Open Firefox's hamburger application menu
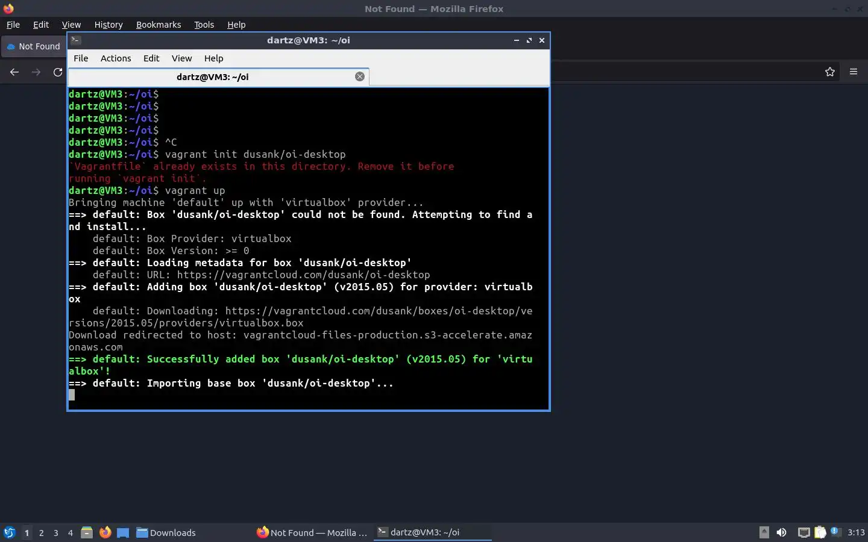The height and width of the screenshot is (542, 868). click(x=854, y=72)
